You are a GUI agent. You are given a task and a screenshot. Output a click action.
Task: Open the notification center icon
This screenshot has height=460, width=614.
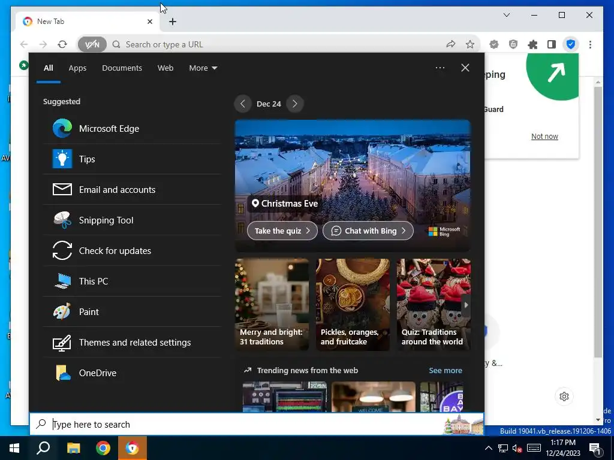coord(595,448)
